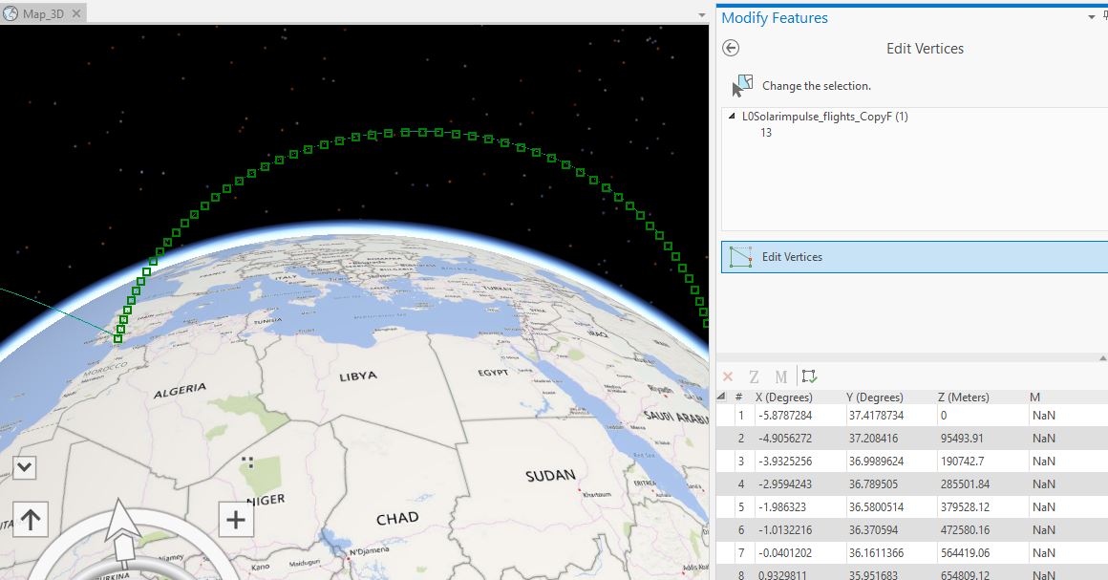Select the X value -1.986323 cell
This screenshot has width=1108, height=580.
(x=799, y=507)
